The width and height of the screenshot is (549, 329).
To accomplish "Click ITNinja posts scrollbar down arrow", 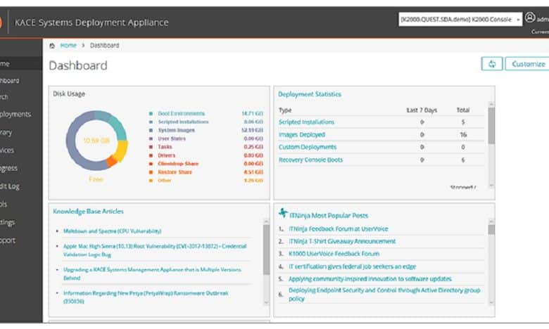I will click(491, 303).
